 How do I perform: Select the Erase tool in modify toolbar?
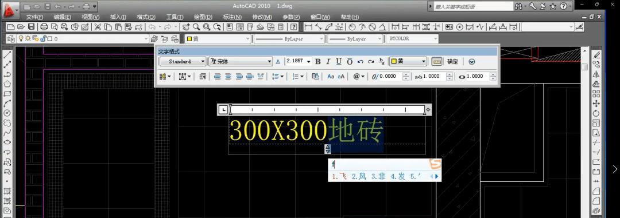[596, 55]
